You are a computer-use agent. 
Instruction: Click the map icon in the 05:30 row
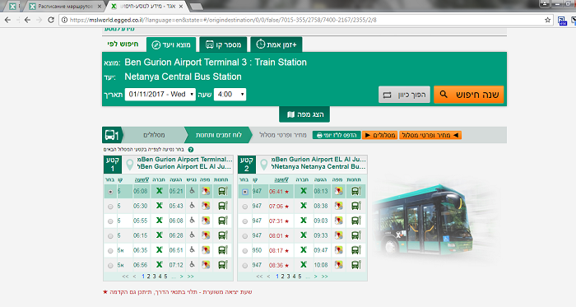tap(206, 206)
